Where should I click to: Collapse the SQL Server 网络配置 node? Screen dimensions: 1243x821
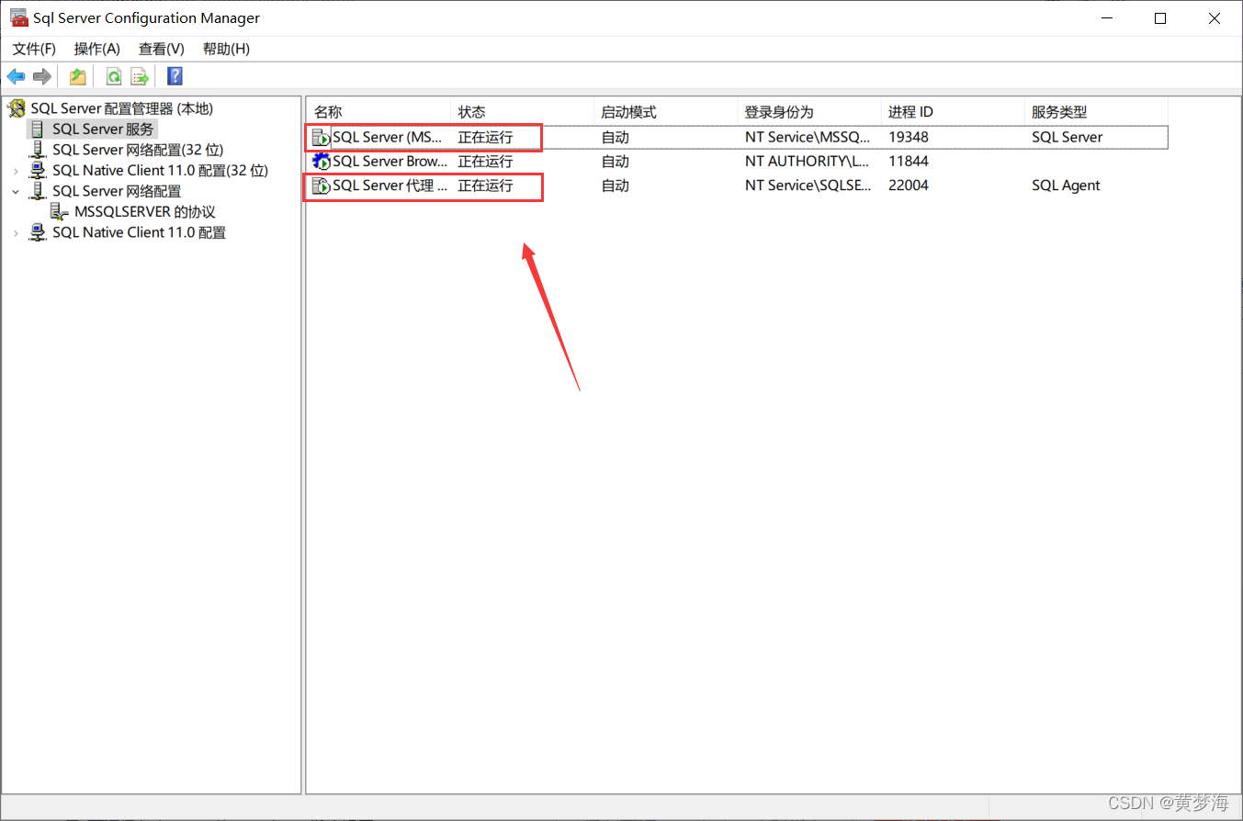(x=16, y=191)
